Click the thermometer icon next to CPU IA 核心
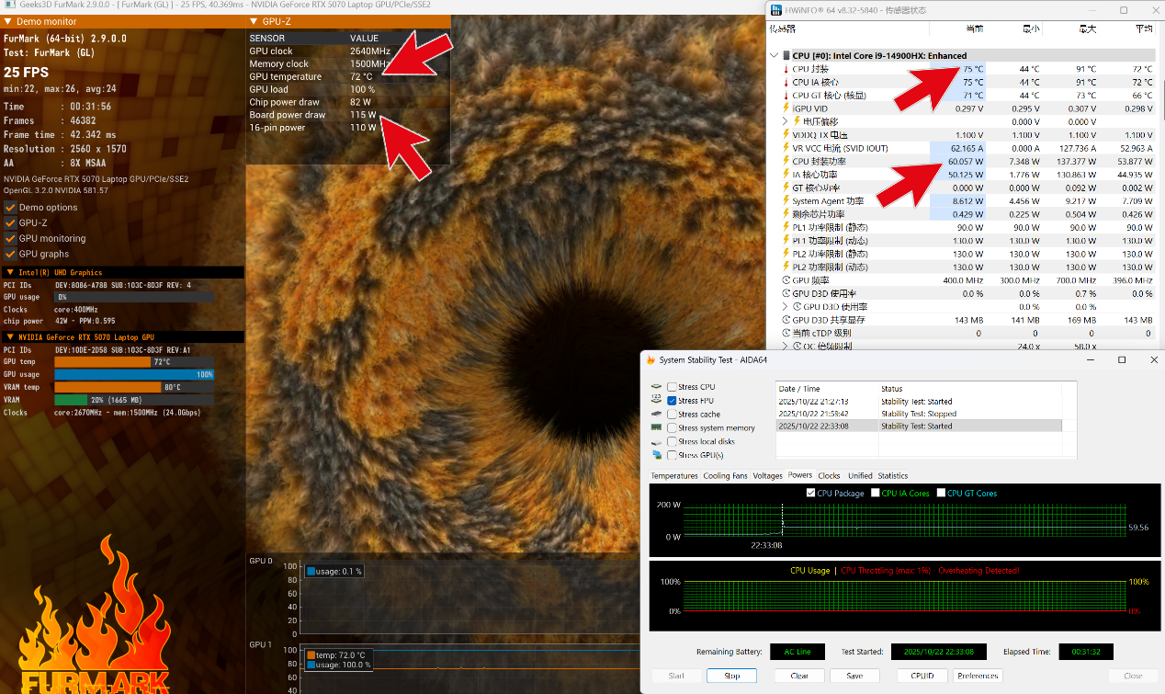1165x694 pixels. [x=786, y=82]
